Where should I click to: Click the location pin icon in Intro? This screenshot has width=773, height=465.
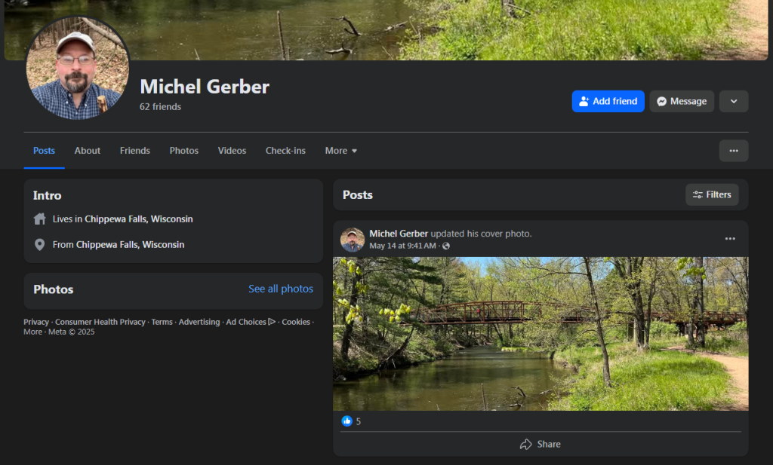40,244
